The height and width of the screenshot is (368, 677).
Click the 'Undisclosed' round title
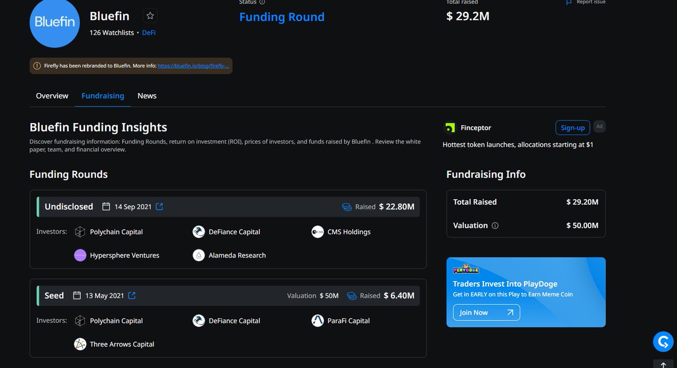click(69, 207)
